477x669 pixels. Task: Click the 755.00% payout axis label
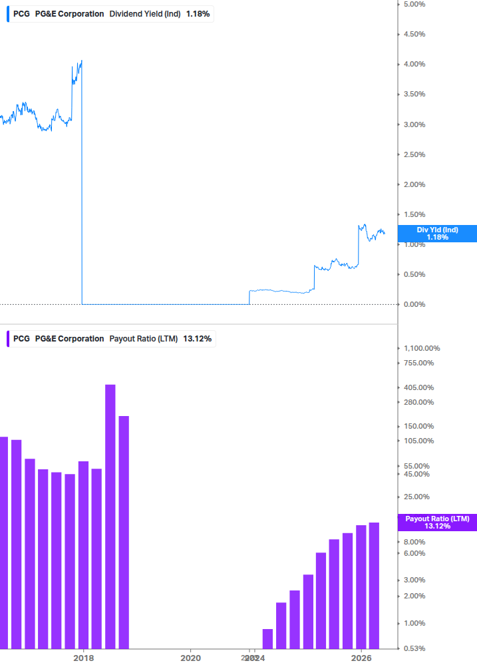pyautogui.click(x=418, y=363)
